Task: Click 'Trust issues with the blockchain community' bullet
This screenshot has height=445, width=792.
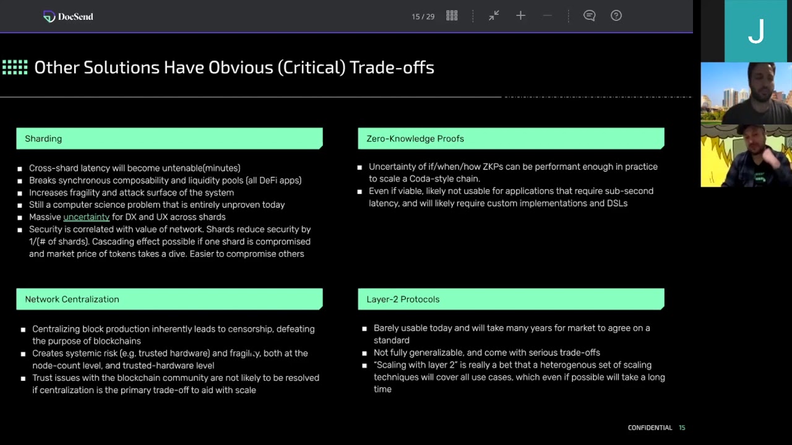Action: pos(176,384)
